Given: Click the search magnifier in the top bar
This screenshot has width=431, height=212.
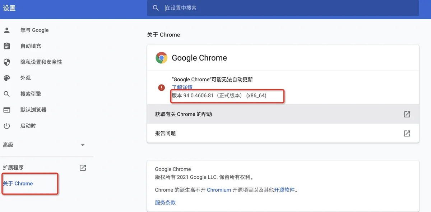Looking at the screenshot, I should (x=156, y=8).
